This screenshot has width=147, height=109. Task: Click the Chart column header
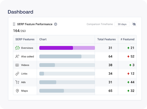(43, 39)
